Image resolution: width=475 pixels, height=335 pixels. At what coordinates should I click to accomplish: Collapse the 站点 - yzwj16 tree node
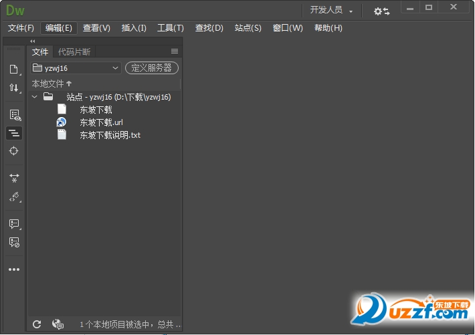34,97
